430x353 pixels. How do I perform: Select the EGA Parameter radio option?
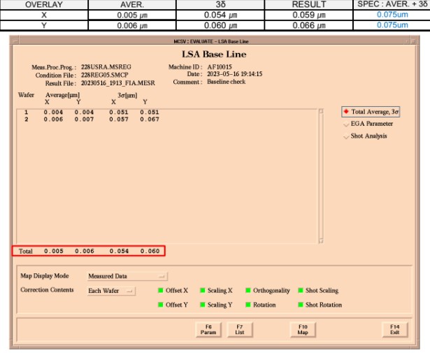(x=346, y=124)
